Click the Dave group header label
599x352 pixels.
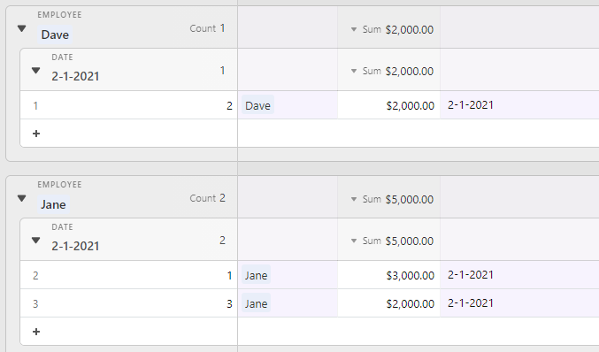[55, 34]
